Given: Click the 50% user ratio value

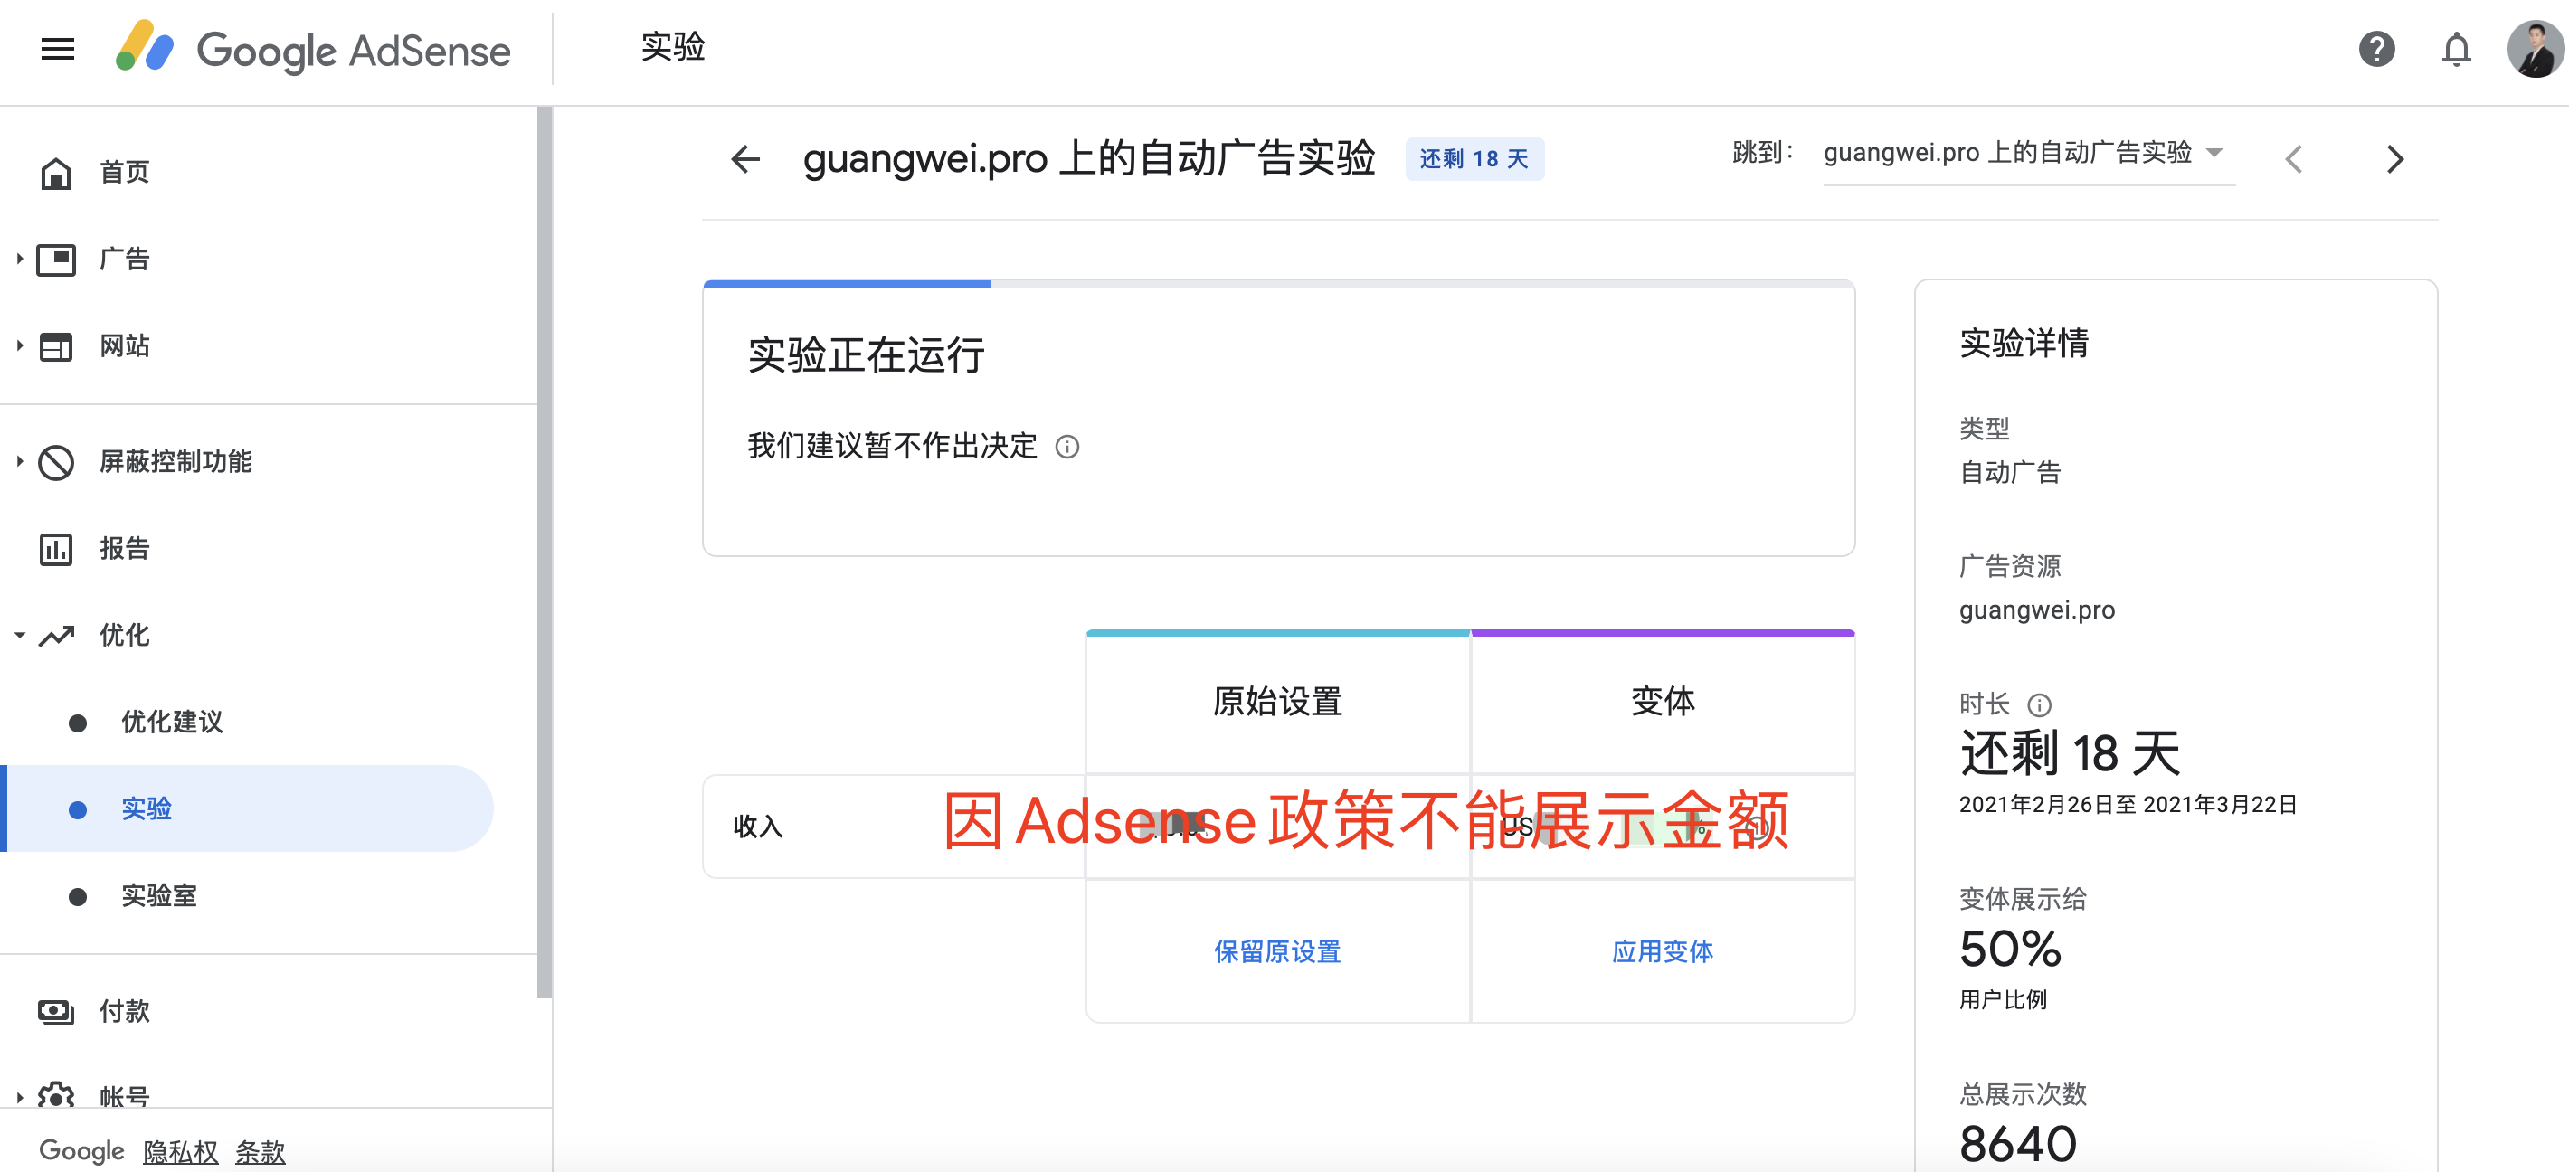Looking at the screenshot, I should click(x=2010, y=949).
